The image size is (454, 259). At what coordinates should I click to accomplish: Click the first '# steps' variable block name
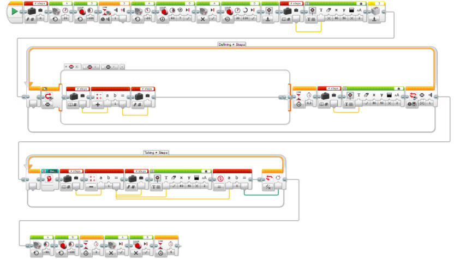coord(40,3)
